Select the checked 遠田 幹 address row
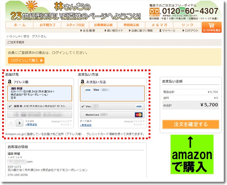Screen dimensions: 227x185 [39, 106]
